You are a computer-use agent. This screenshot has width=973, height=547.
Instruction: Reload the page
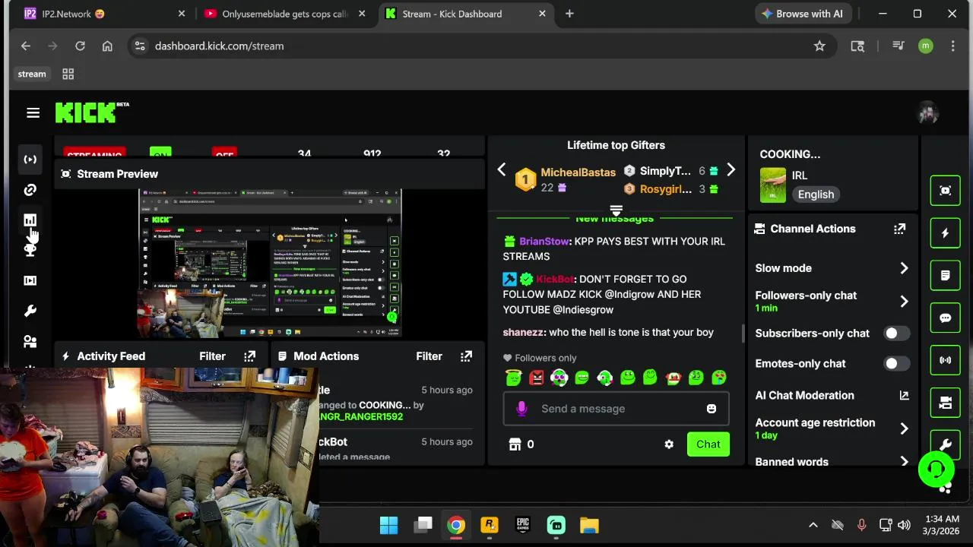[x=80, y=46]
